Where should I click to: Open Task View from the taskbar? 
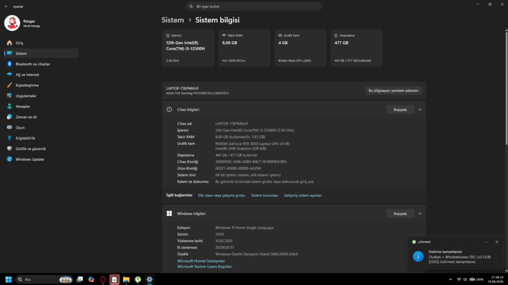click(x=80, y=279)
